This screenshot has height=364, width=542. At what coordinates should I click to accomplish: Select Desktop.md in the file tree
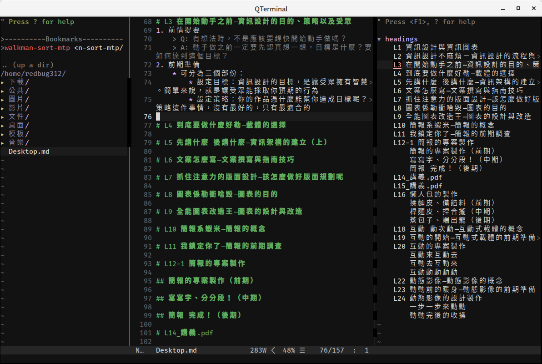(x=28, y=151)
